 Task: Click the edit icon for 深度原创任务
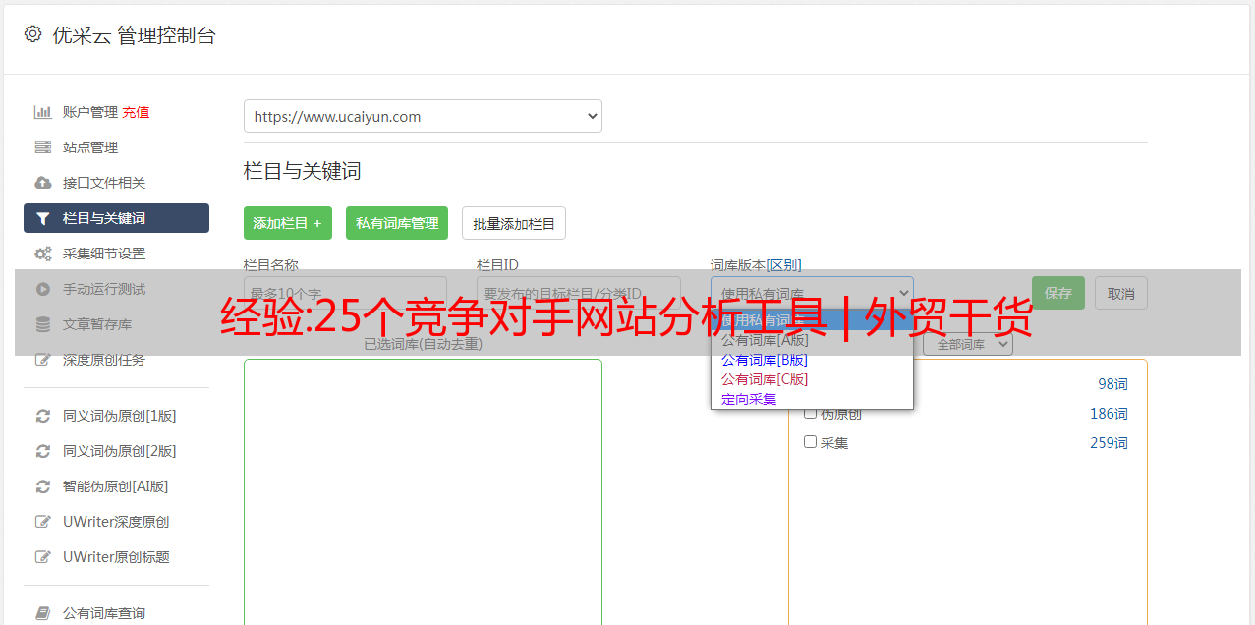43,360
